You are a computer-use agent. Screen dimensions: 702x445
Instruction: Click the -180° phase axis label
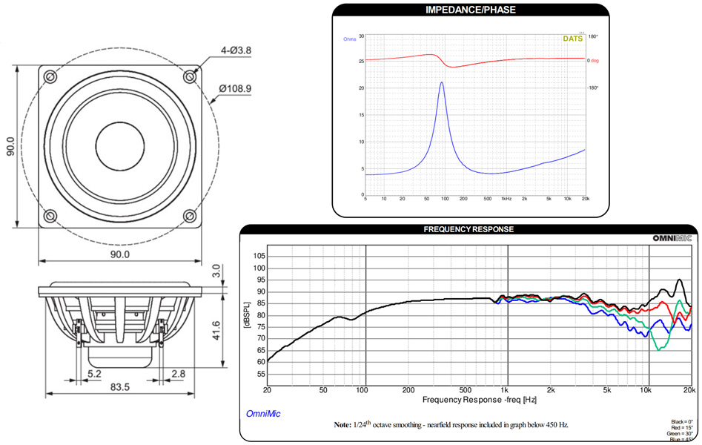click(593, 88)
